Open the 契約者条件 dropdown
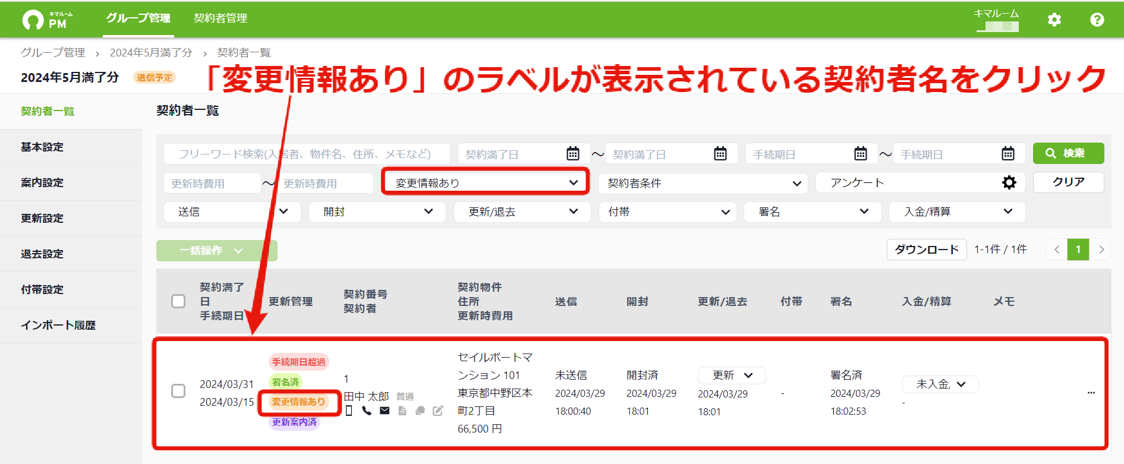 [x=703, y=183]
